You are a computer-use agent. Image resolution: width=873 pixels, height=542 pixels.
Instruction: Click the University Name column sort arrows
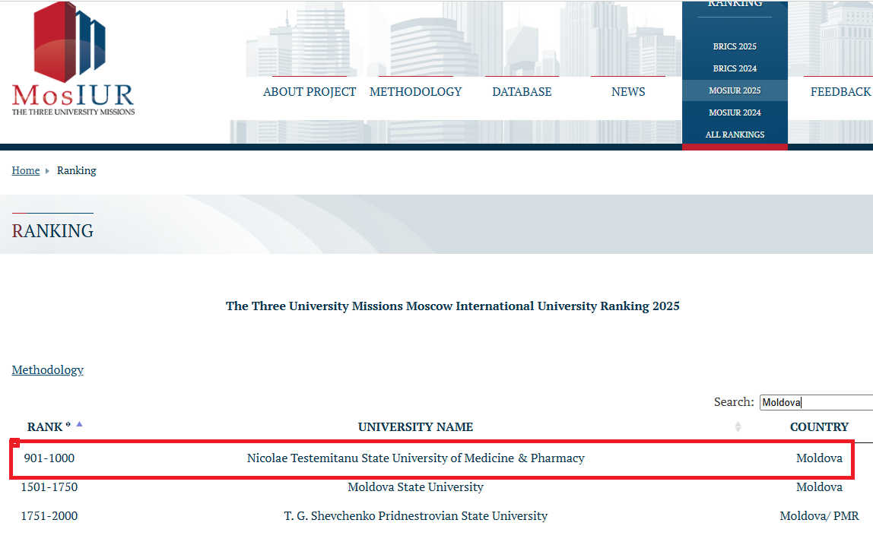[x=737, y=427]
